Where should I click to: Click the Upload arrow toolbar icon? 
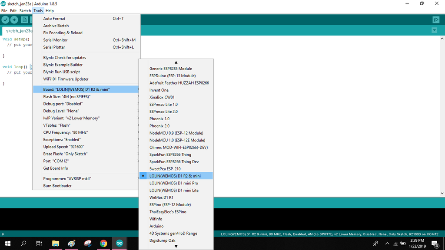point(14,20)
